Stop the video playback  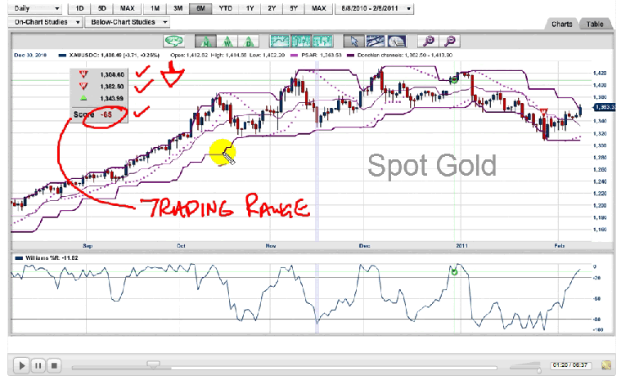pyautogui.click(x=54, y=366)
